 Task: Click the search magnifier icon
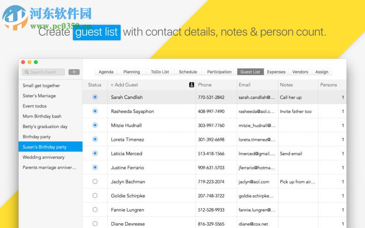pos(27,72)
